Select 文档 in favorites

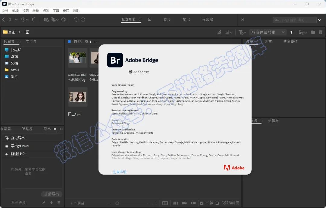pyautogui.click(x=11, y=63)
